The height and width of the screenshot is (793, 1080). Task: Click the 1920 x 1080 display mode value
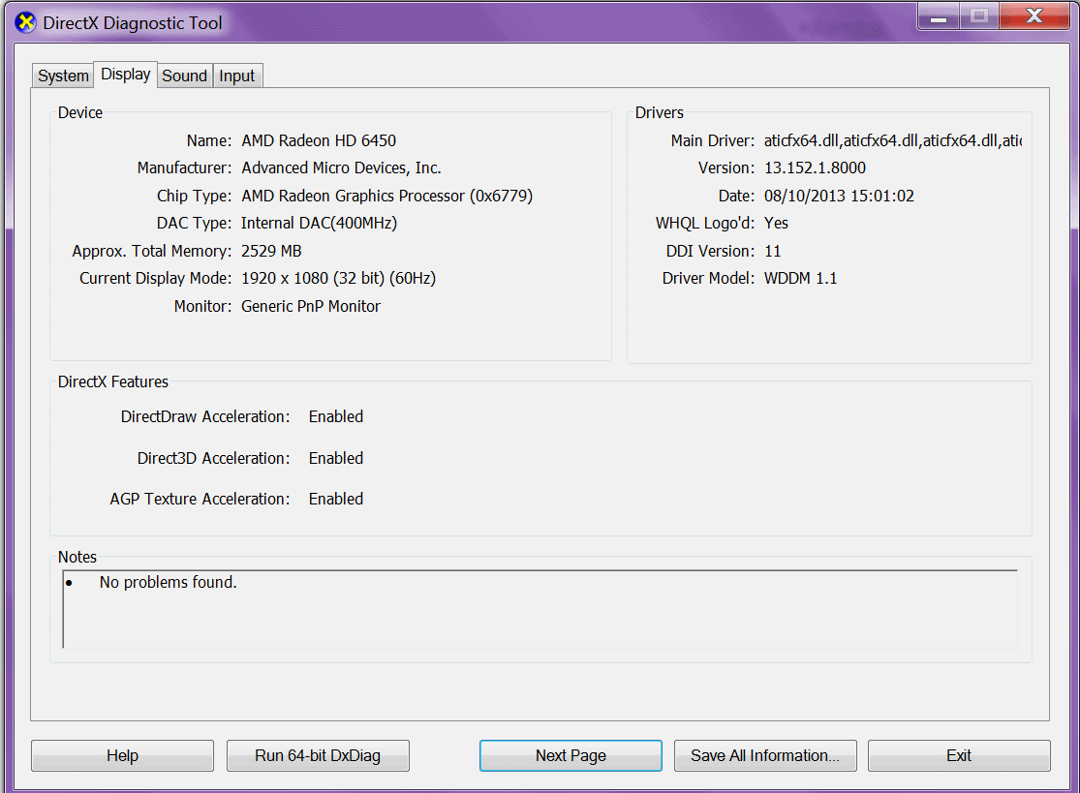click(x=338, y=278)
